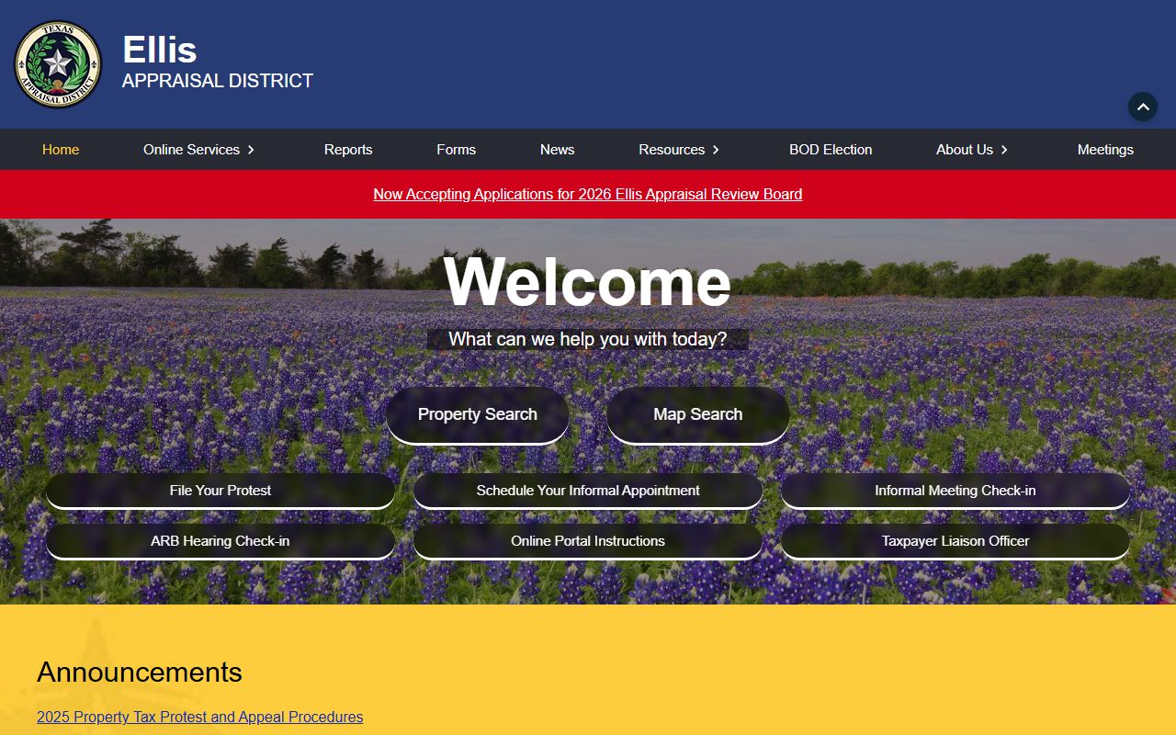Expand the Online Services chevron
Screen dimensions: 1176x735
(251, 150)
